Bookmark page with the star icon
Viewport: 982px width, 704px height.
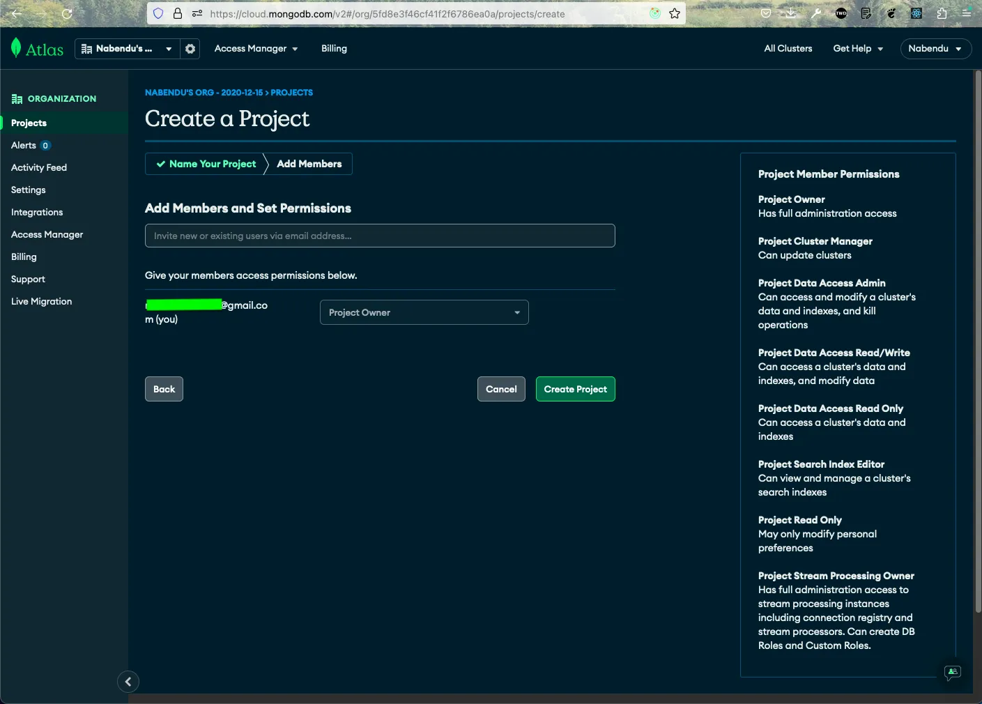(x=675, y=13)
